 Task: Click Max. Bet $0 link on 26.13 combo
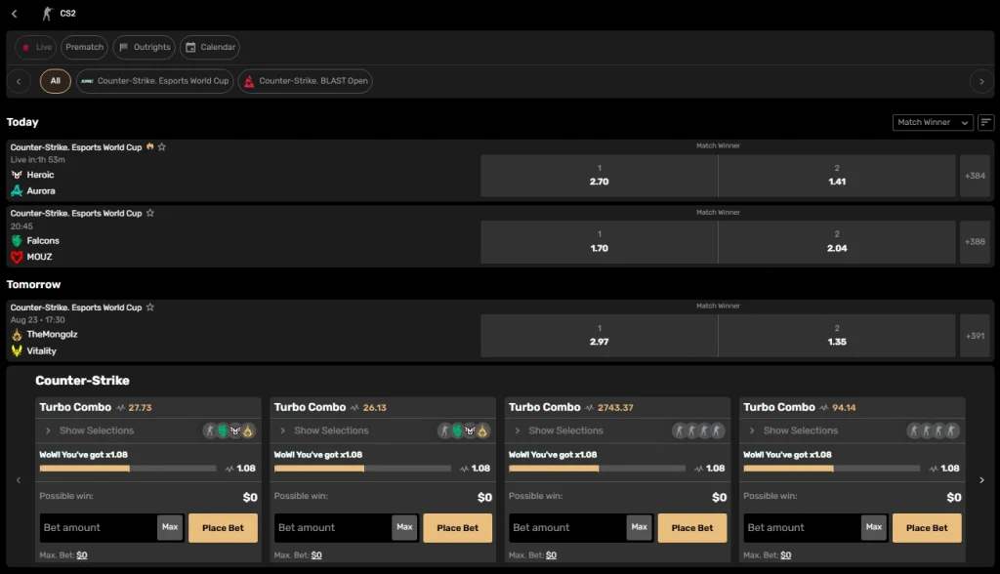click(x=316, y=555)
